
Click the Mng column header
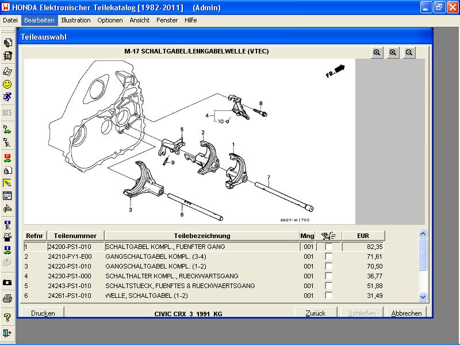point(307,236)
